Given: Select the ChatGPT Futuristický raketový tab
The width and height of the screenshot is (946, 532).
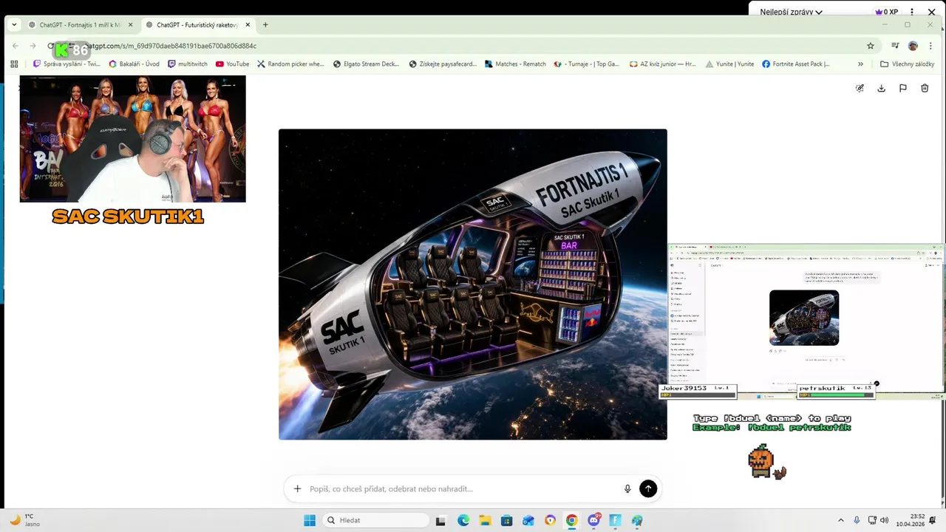Looking at the screenshot, I should [198, 24].
